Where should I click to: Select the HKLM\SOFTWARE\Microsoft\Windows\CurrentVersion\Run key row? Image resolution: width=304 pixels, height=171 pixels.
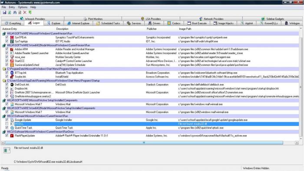tap(150, 33)
